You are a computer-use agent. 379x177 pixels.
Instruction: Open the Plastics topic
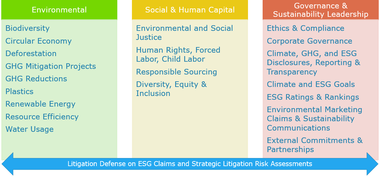point(19,92)
